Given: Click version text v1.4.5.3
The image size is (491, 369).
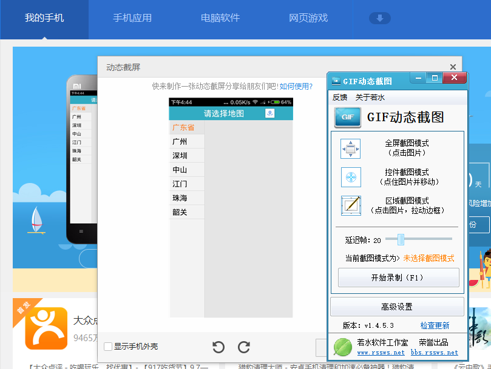Looking at the screenshot, I should click(x=379, y=325).
